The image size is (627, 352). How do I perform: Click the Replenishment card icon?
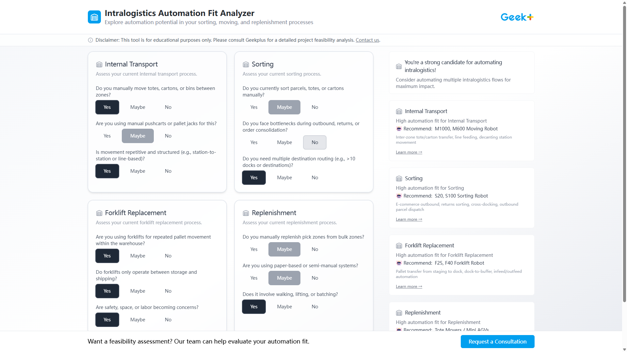(246, 213)
